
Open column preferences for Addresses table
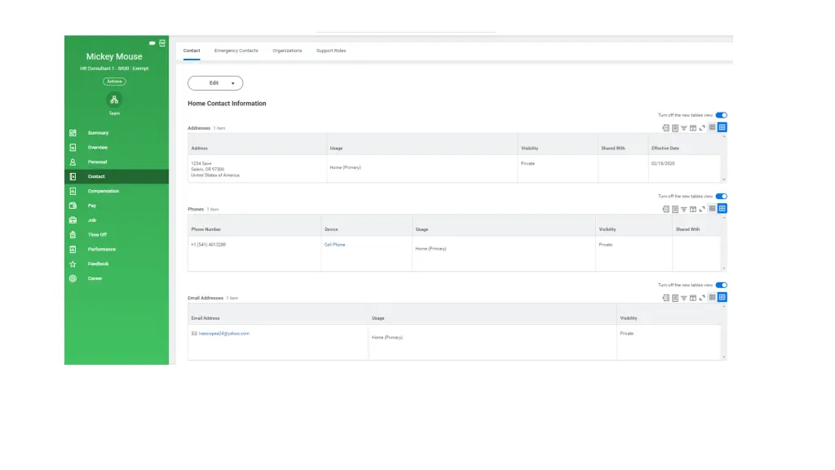tap(693, 128)
